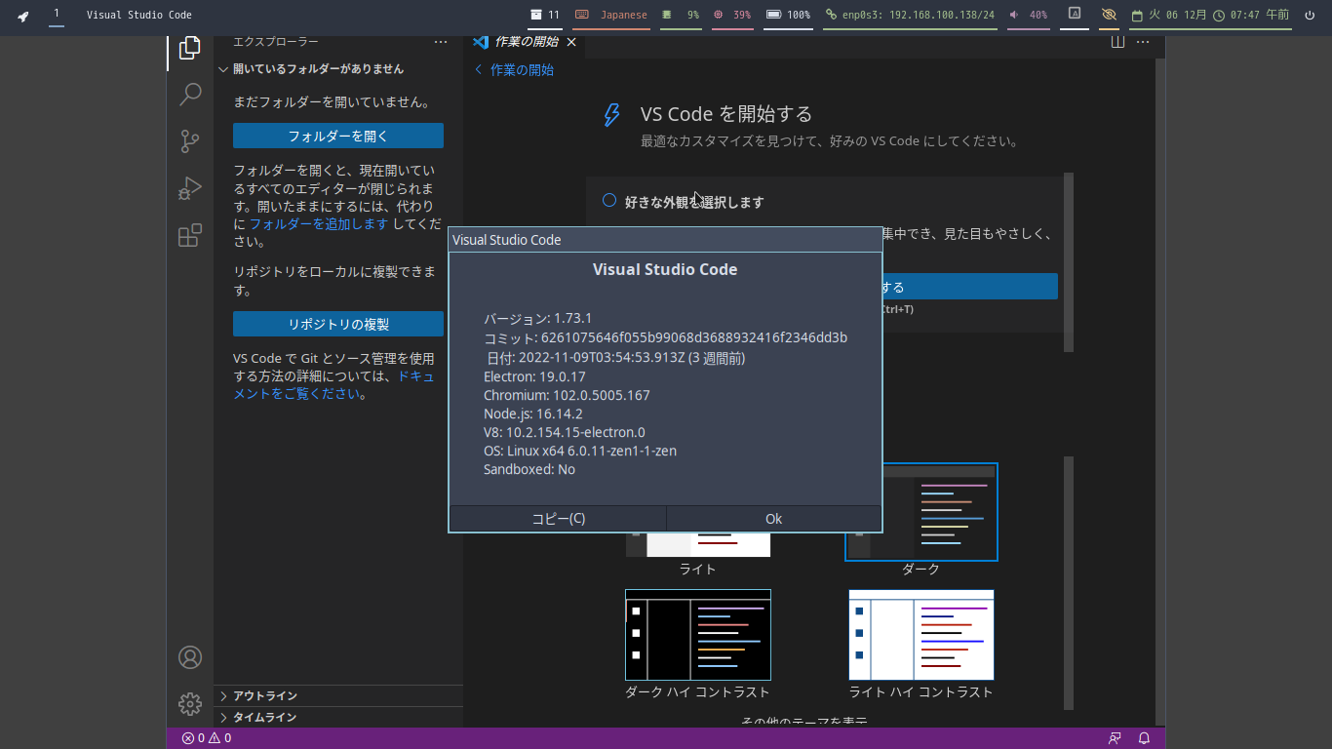Select workspace 1 in top bar

coord(57,14)
